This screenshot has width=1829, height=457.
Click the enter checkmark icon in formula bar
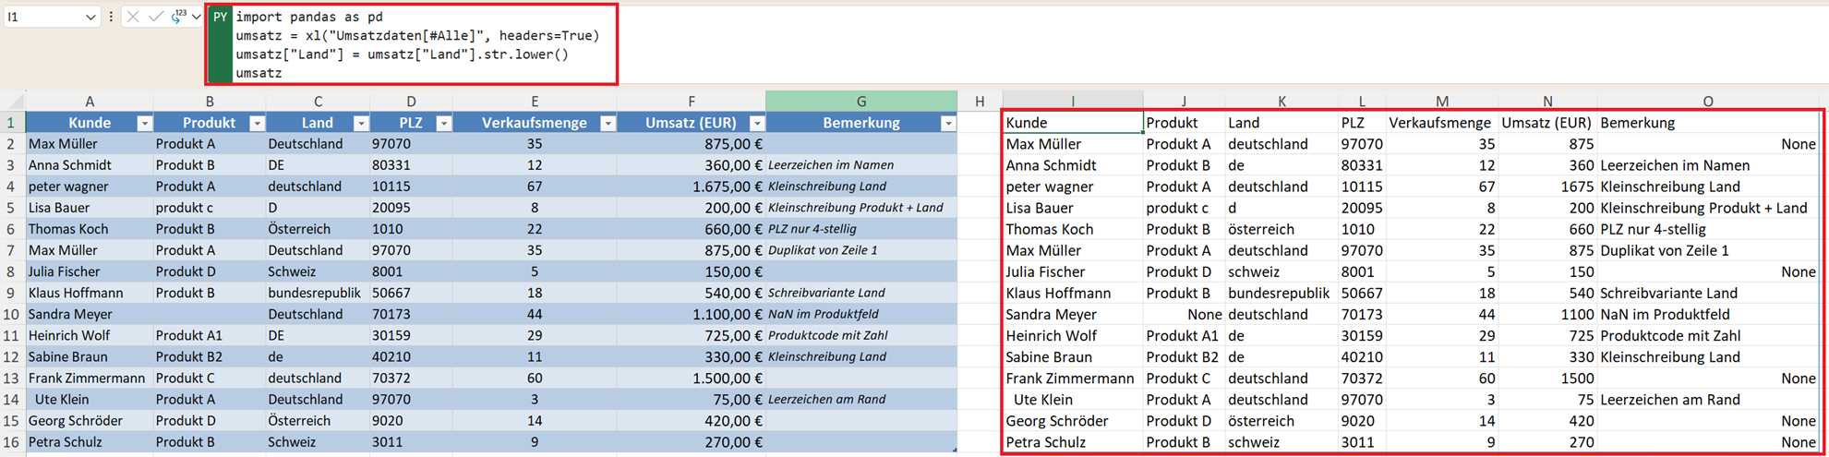click(x=155, y=17)
